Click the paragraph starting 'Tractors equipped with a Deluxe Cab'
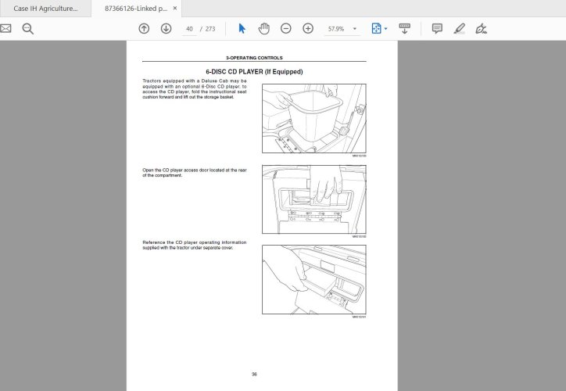 [195, 89]
